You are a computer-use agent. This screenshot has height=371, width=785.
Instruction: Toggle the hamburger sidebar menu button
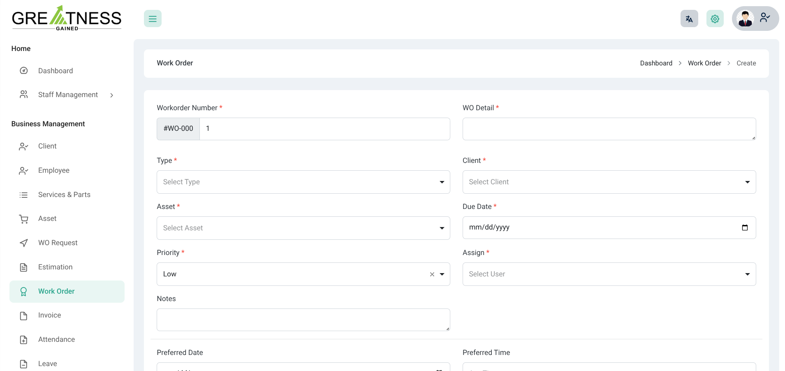[153, 19]
